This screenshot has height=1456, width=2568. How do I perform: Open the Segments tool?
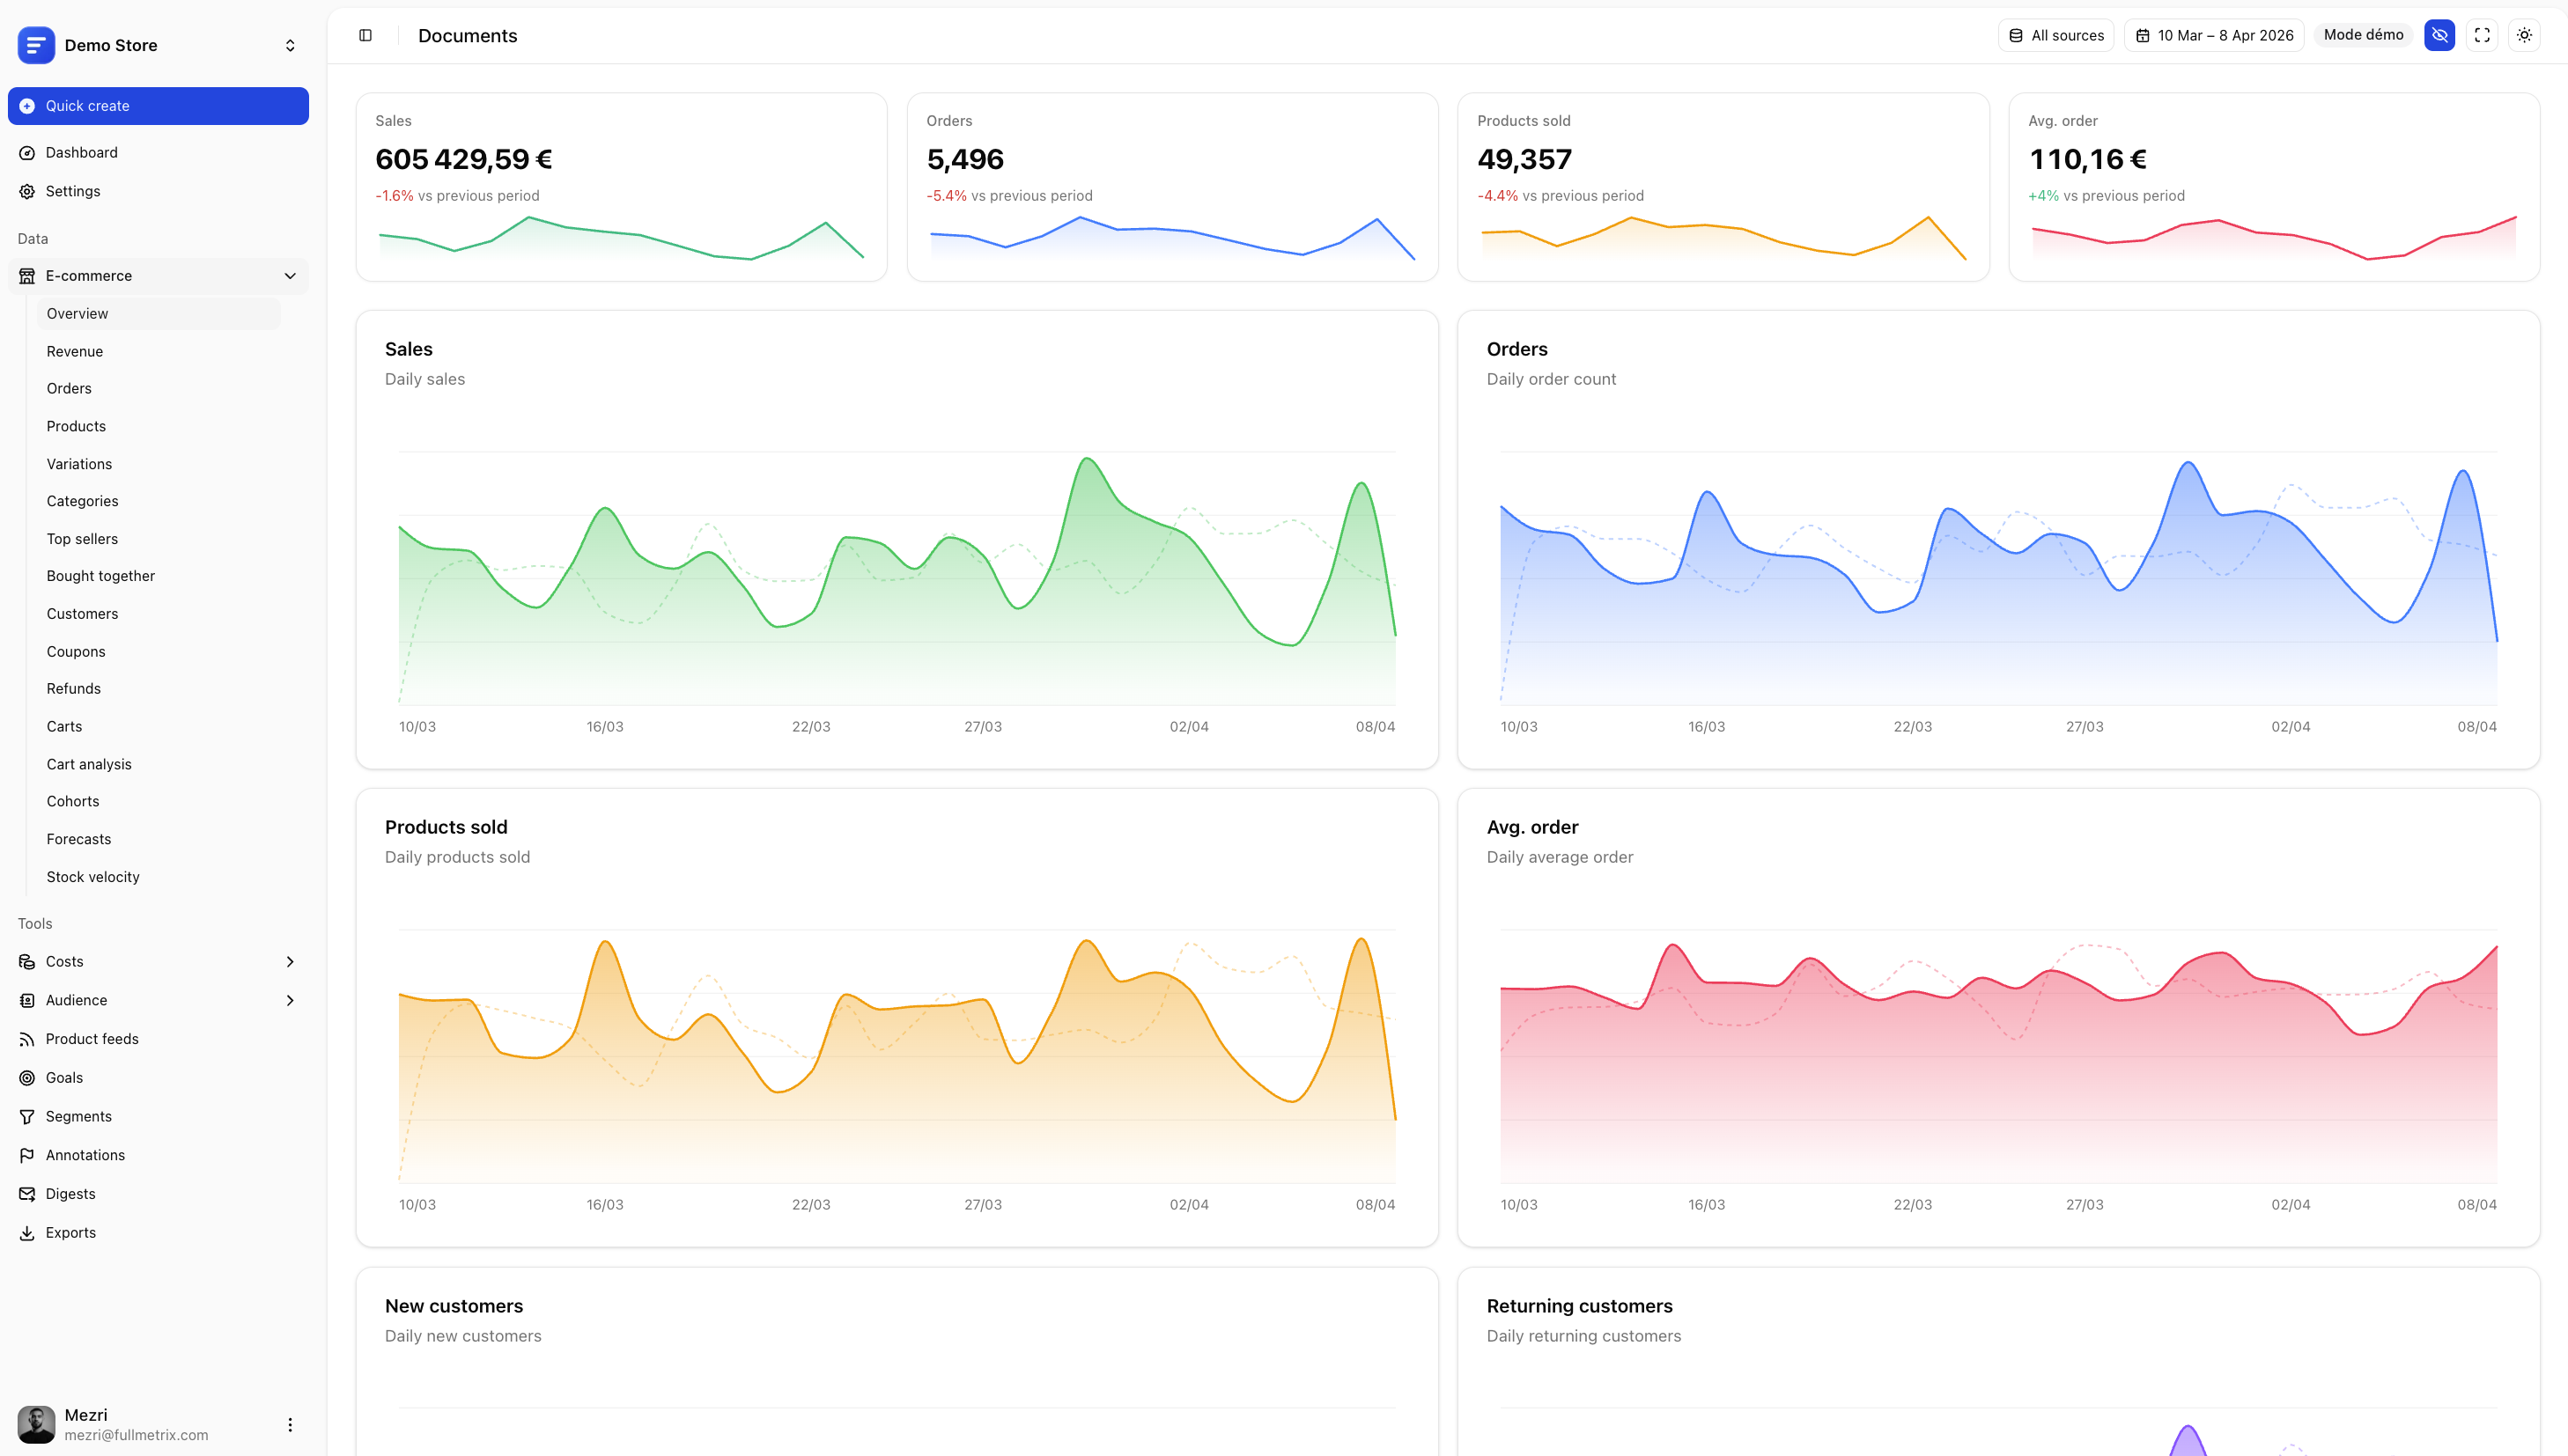78,1116
